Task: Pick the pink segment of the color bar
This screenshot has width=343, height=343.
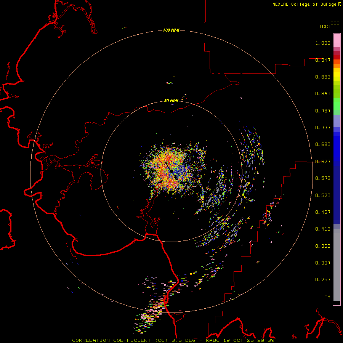Action: tap(337, 41)
